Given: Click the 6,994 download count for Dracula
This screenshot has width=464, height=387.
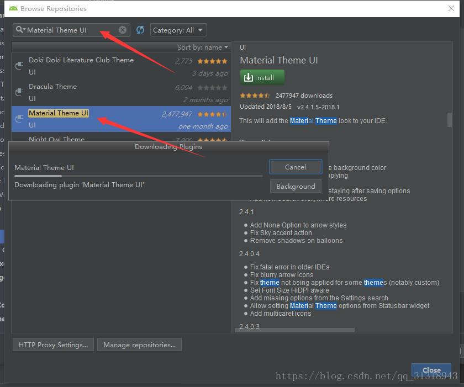Looking at the screenshot, I should pos(183,88).
